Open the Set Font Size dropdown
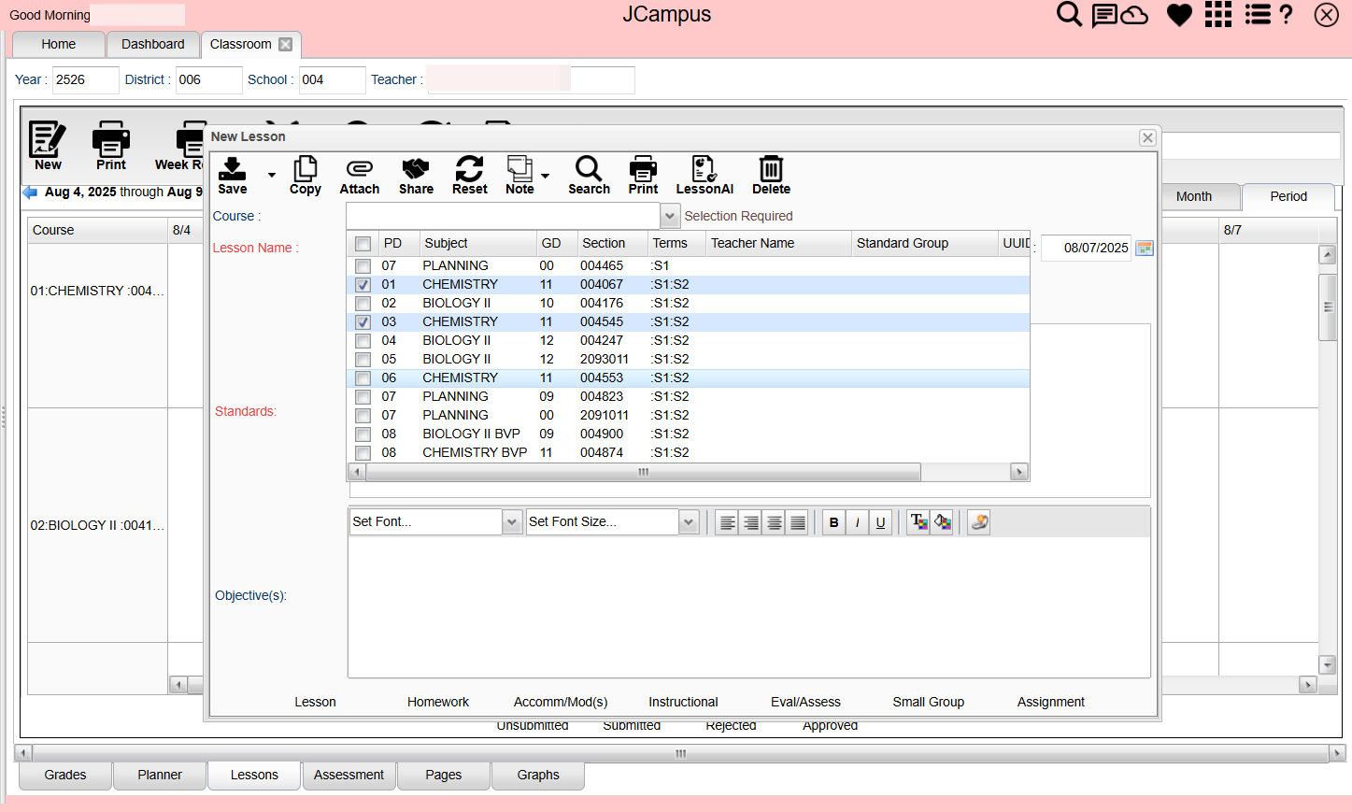This screenshot has width=1352, height=812. pyautogui.click(x=689, y=521)
